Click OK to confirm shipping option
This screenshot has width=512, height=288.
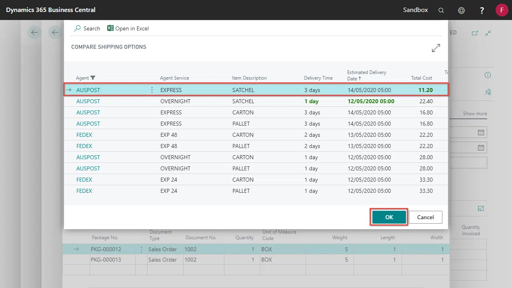tap(389, 217)
